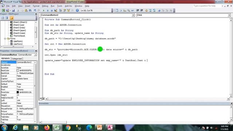The image size is (233, 131).
Task: Select Sheet1 (Sheet1) in the project tree
Action: coord(20,22)
